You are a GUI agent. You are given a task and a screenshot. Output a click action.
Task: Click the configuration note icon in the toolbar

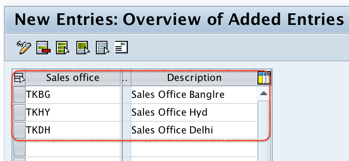(x=121, y=47)
